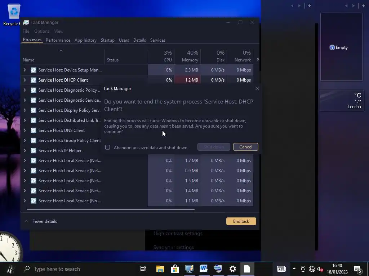Cancel the end process dialog
Viewport: 369px width, 276px height.
[x=245, y=147]
